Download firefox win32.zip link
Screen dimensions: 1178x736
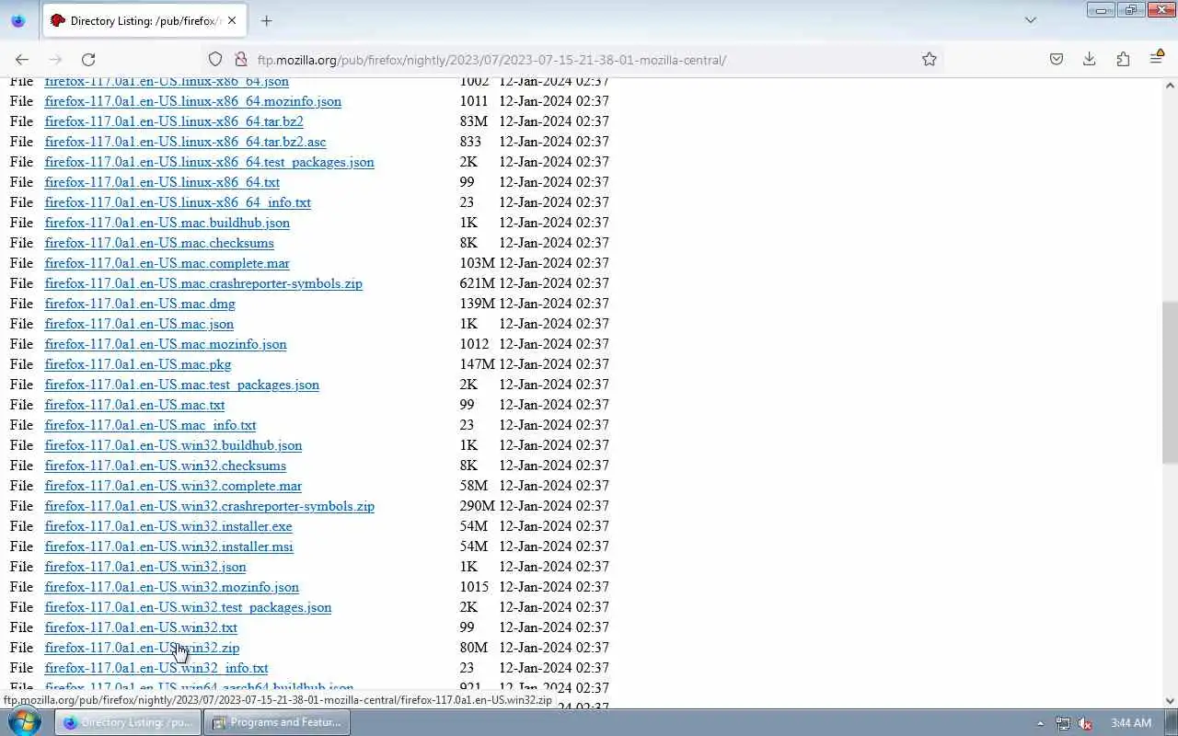142,648
